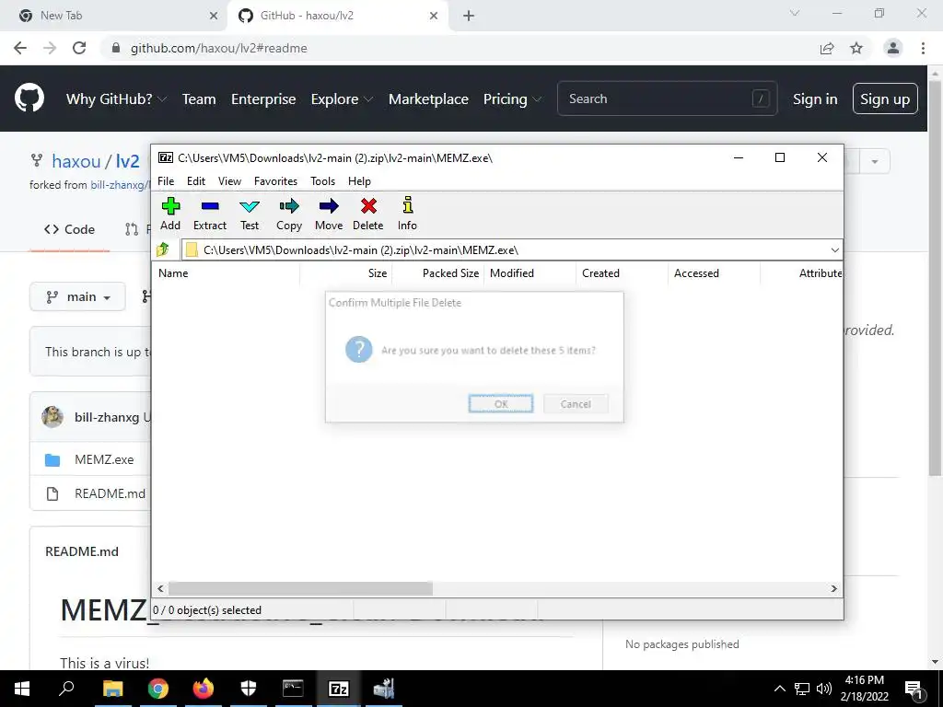Viewport: 943px width, 707px height.
Task: Click the GitHub octocat logo
Action: [x=29, y=99]
